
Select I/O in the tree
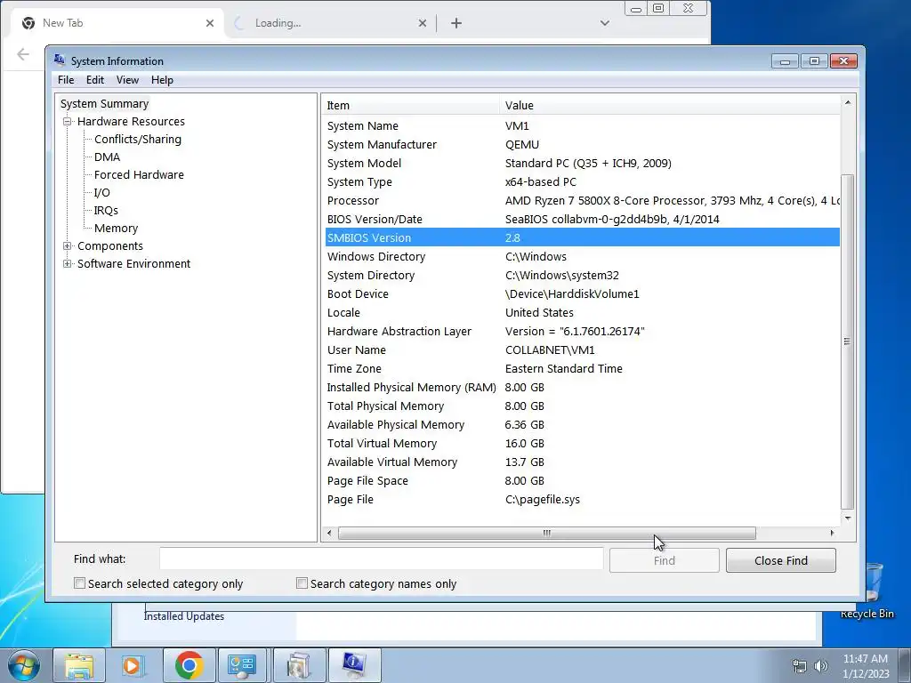tap(101, 193)
